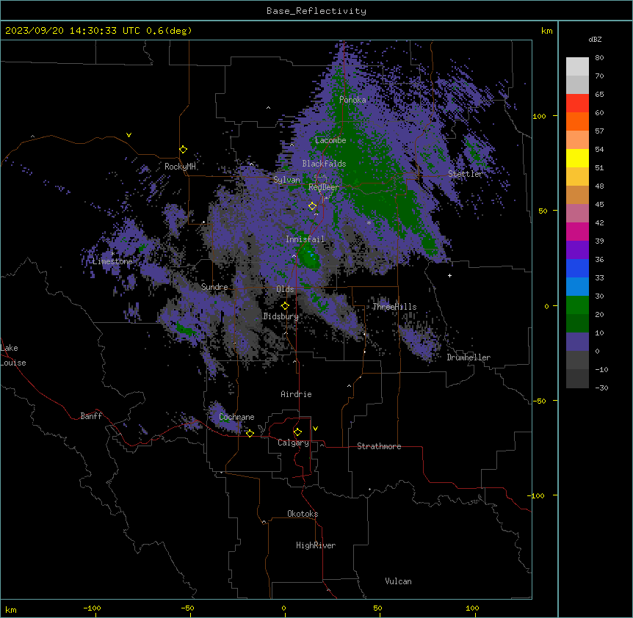Click the Banff label

pos(91,416)
